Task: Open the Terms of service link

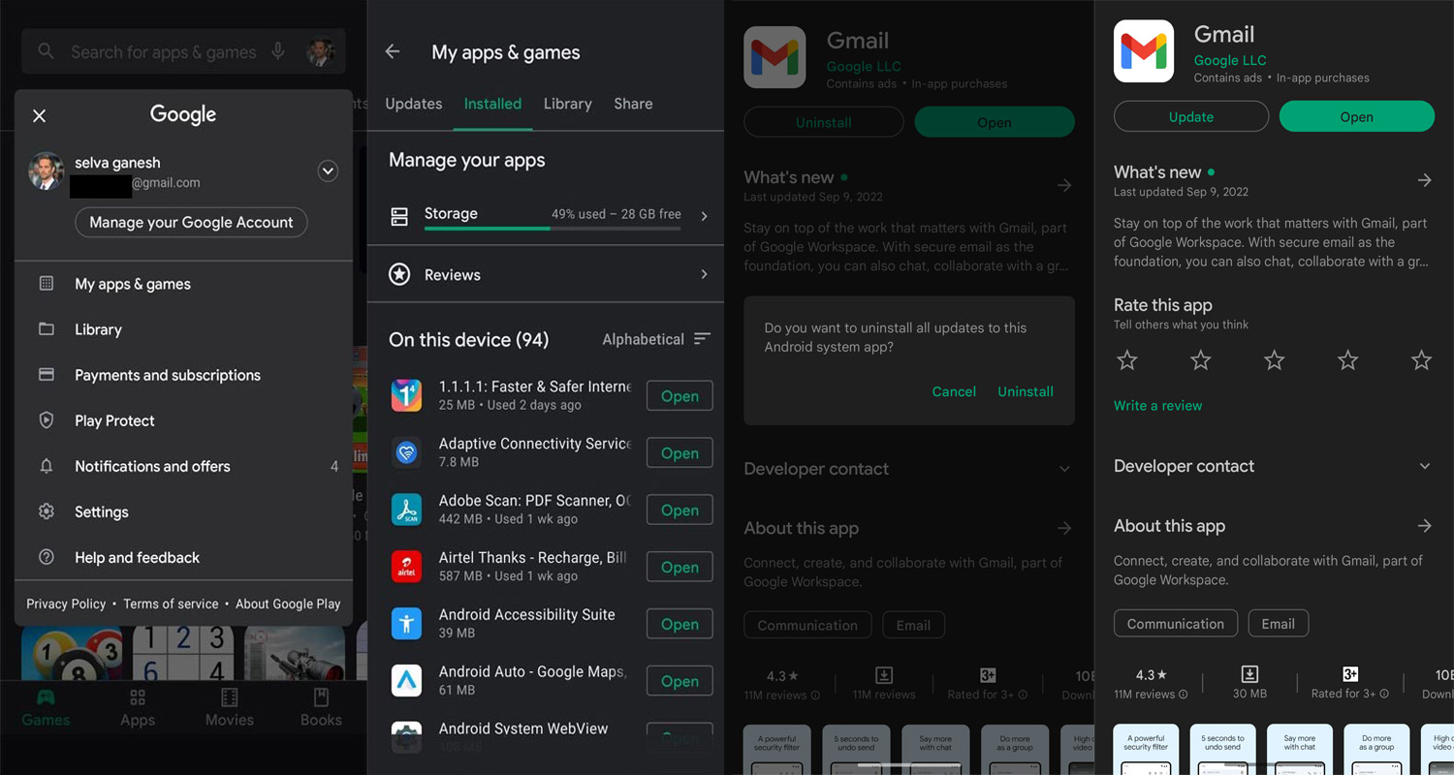Action: pos(171,604)
